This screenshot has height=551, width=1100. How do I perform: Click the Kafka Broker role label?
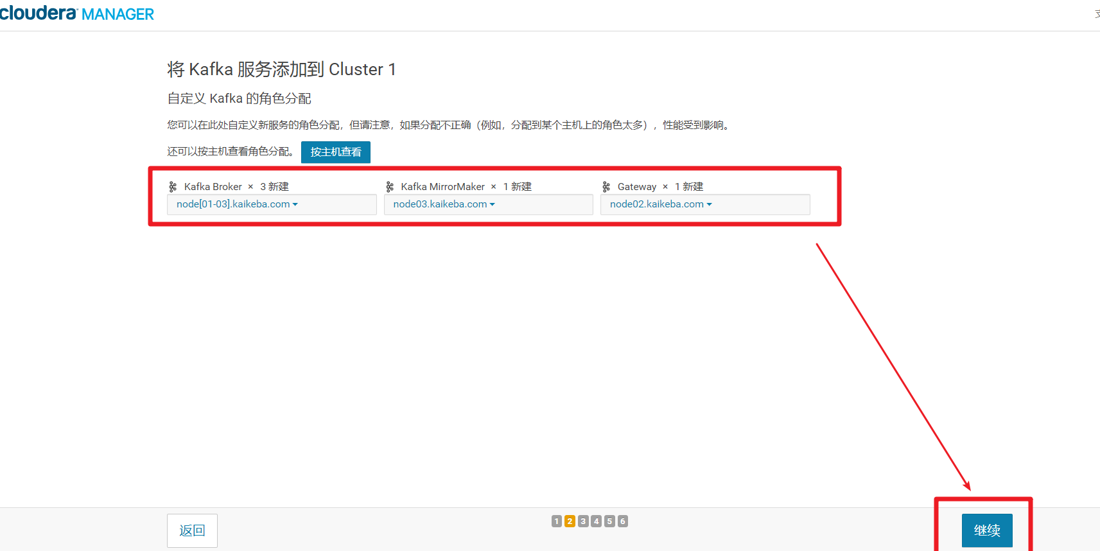213,187
